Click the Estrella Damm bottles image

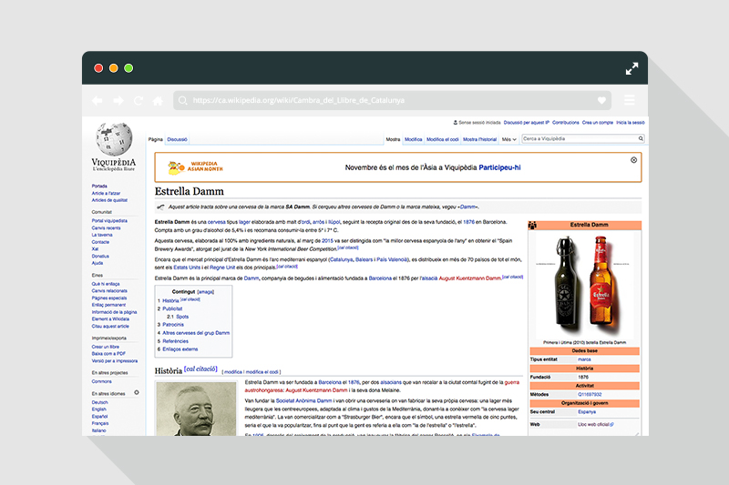(584, 285)
